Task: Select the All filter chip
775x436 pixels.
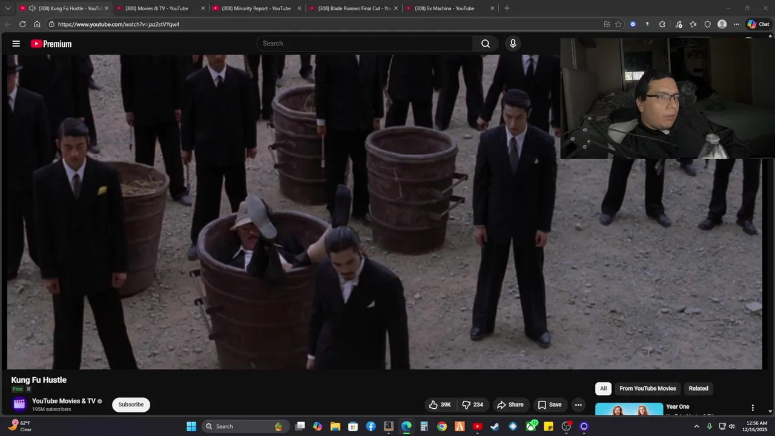Action: tap(603, 388)
